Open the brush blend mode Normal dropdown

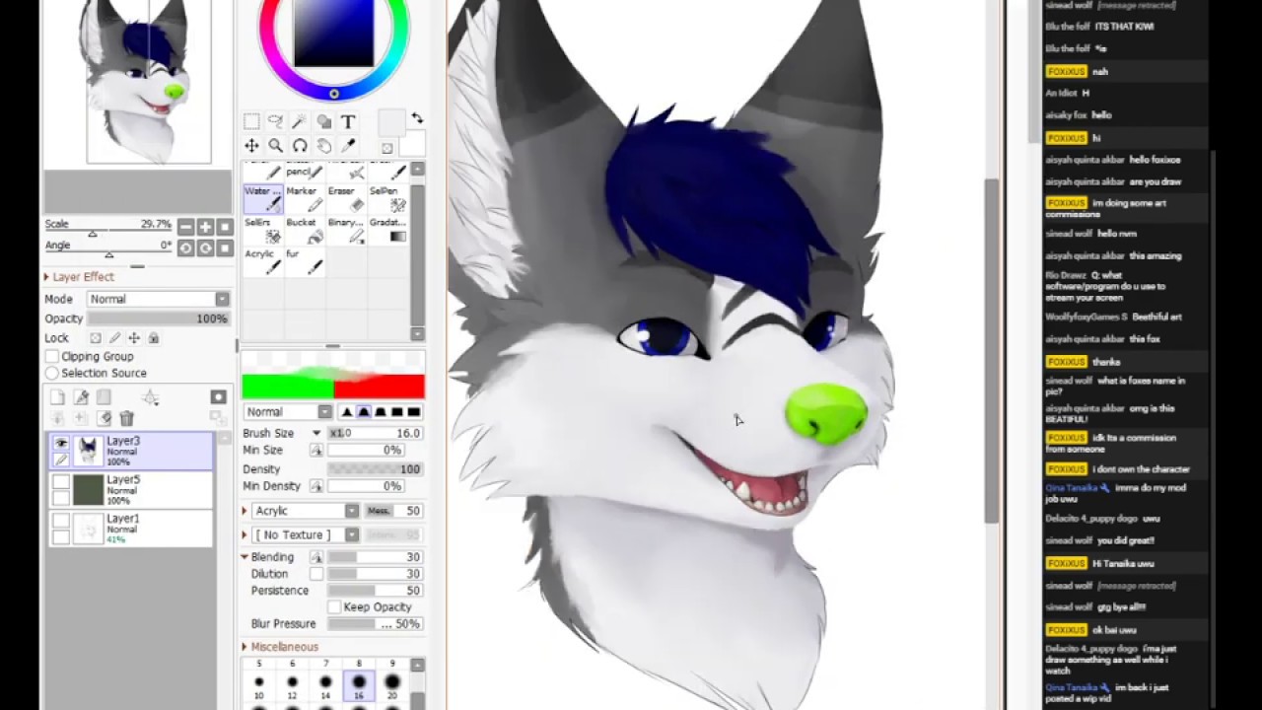point(288,411)
